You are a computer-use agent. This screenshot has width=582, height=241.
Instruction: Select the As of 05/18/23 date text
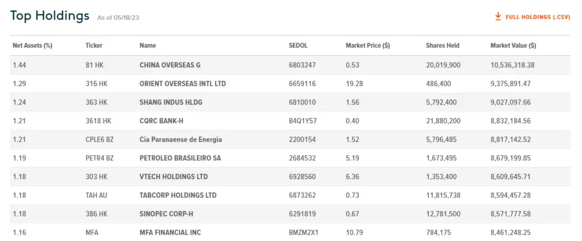click(x=118, y=18)
